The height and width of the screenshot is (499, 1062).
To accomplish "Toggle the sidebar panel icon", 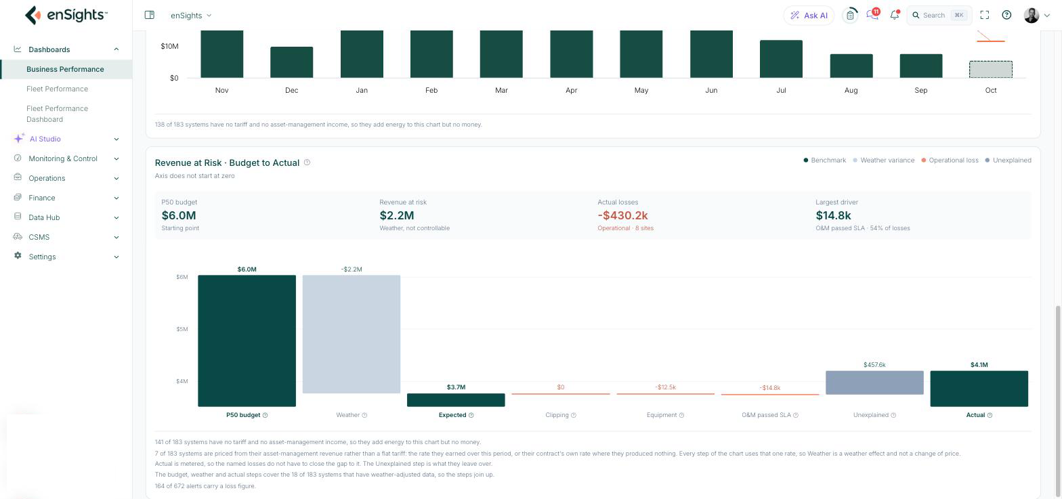I will click(x=150, y=15).
